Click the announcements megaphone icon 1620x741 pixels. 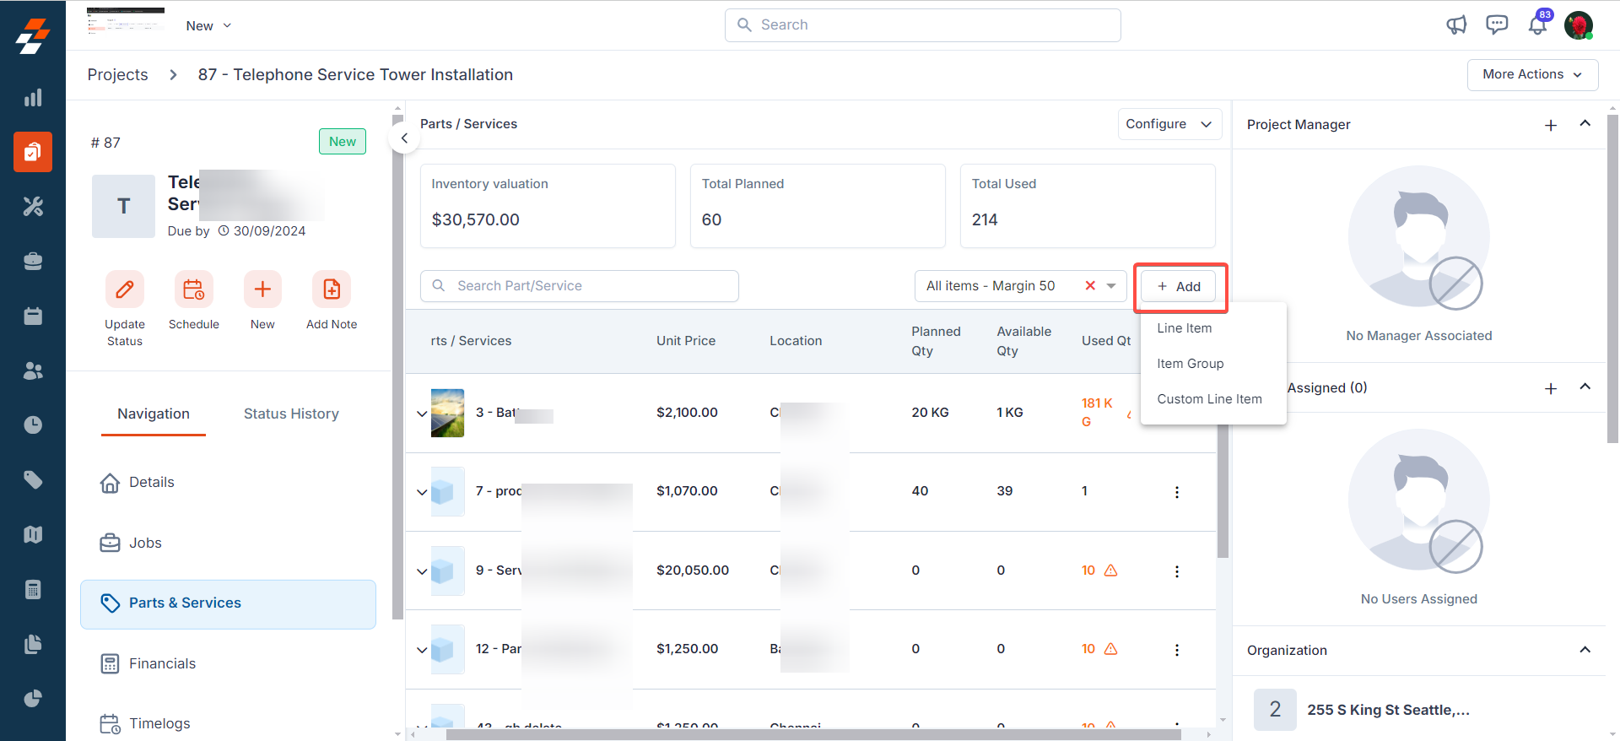click(1456, 25)
